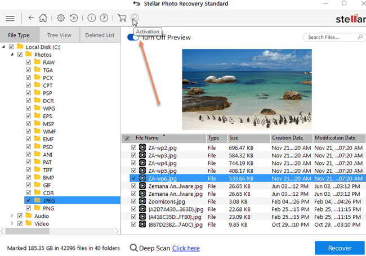
Task: Click the back arrow icon
Action: coord(30,18)
